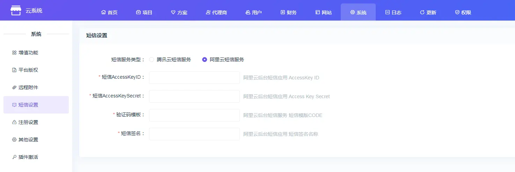Open the 用户 tab

click(254, 12)
